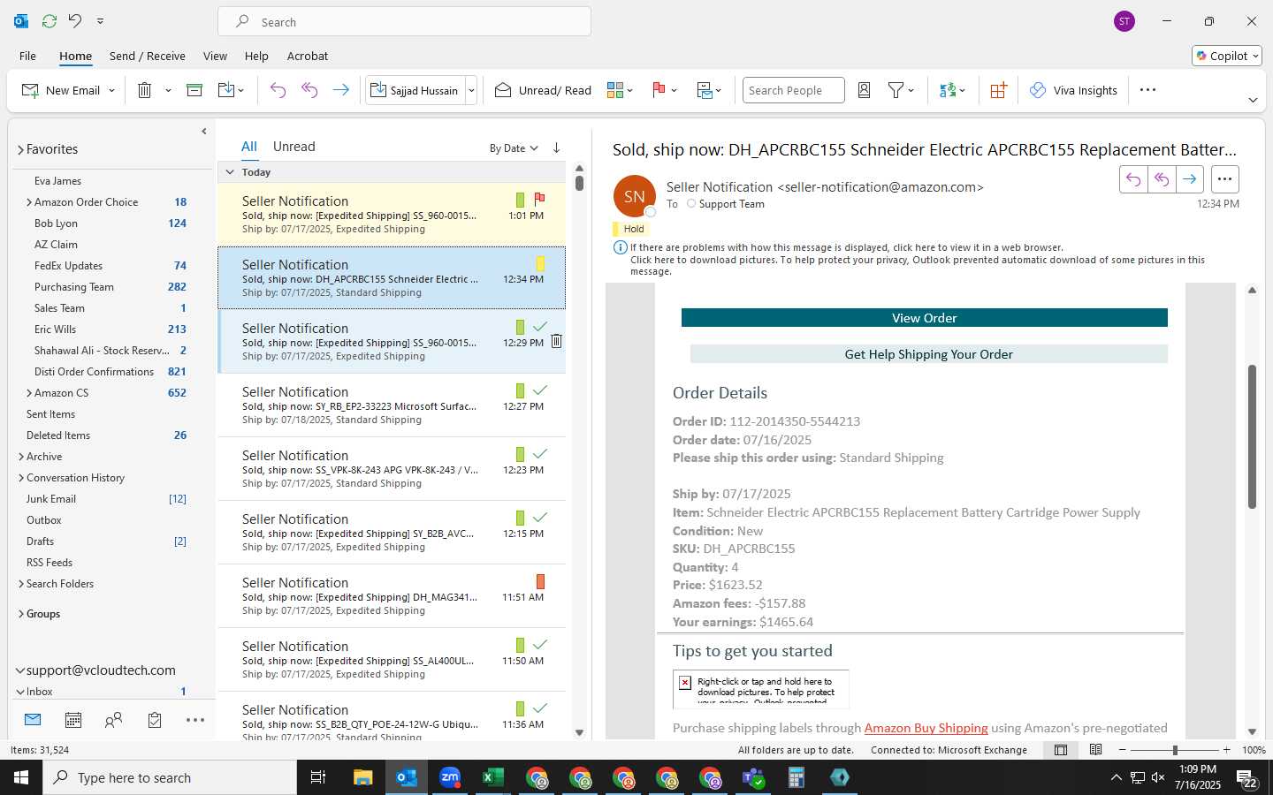Expand the Search Folders node
Screen dimensions: 1273x795
tap(20, 584)
